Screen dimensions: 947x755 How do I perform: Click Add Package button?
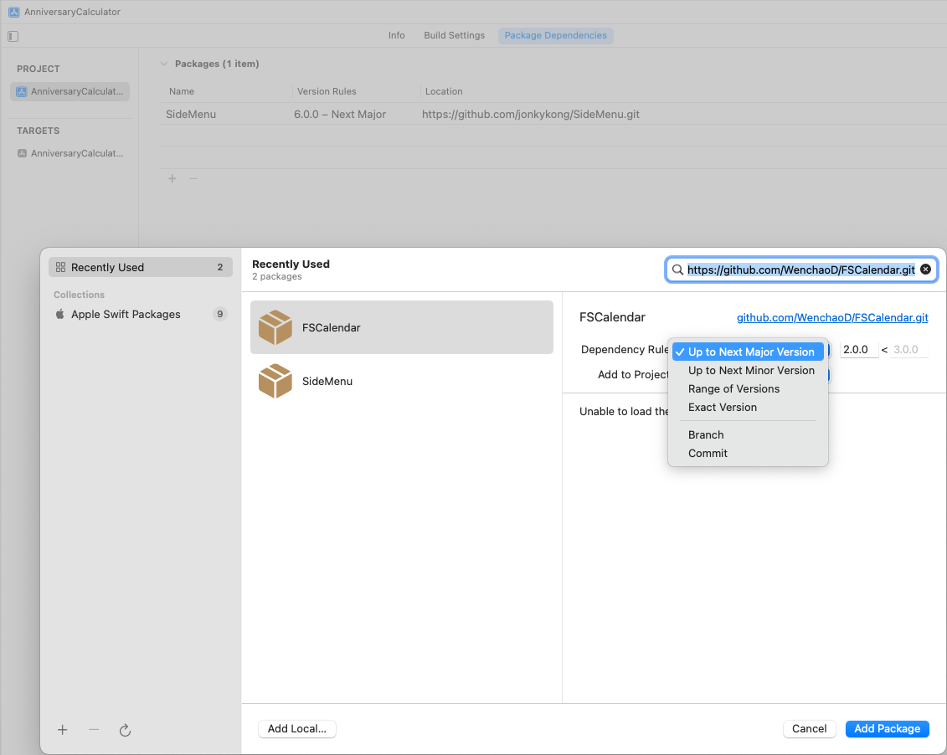(x=888, y=728)
